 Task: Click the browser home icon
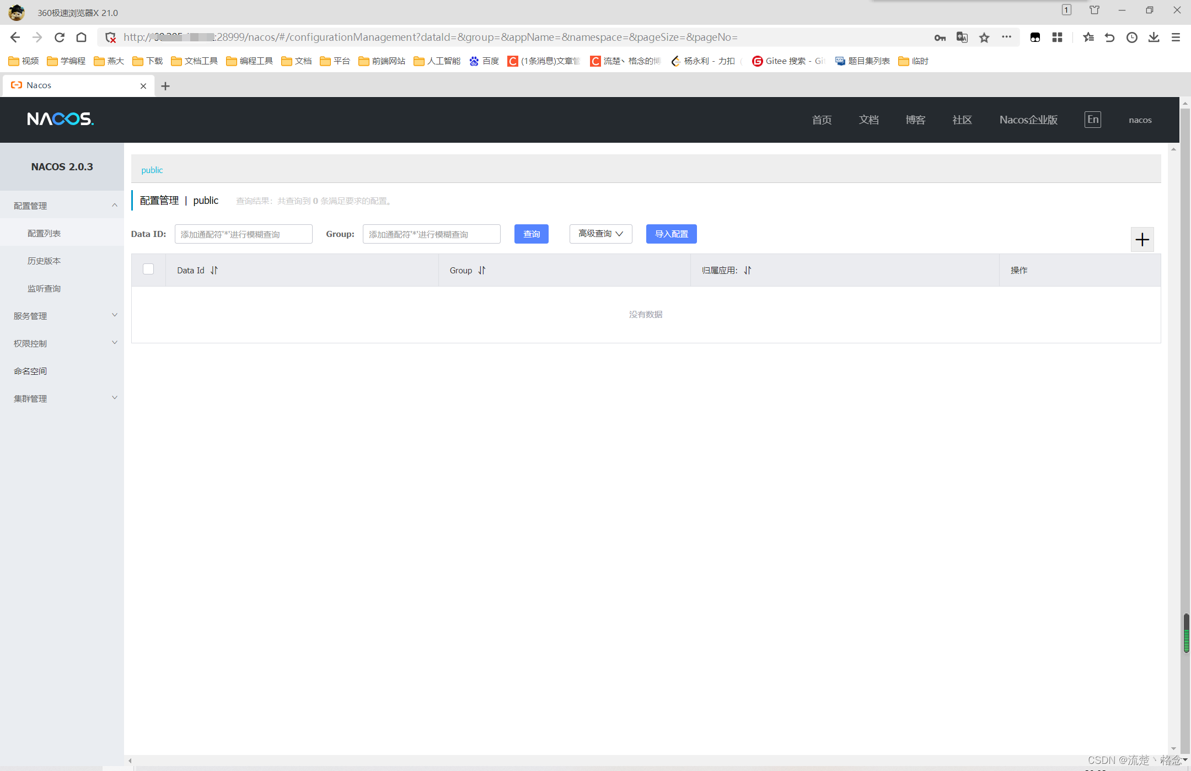click(x=82, y=37)
